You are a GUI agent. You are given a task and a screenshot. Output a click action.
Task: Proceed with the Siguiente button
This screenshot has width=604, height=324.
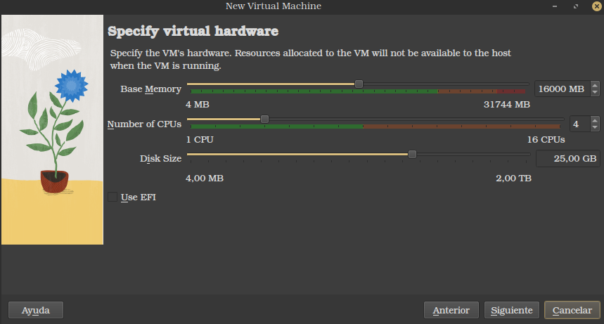512,310
